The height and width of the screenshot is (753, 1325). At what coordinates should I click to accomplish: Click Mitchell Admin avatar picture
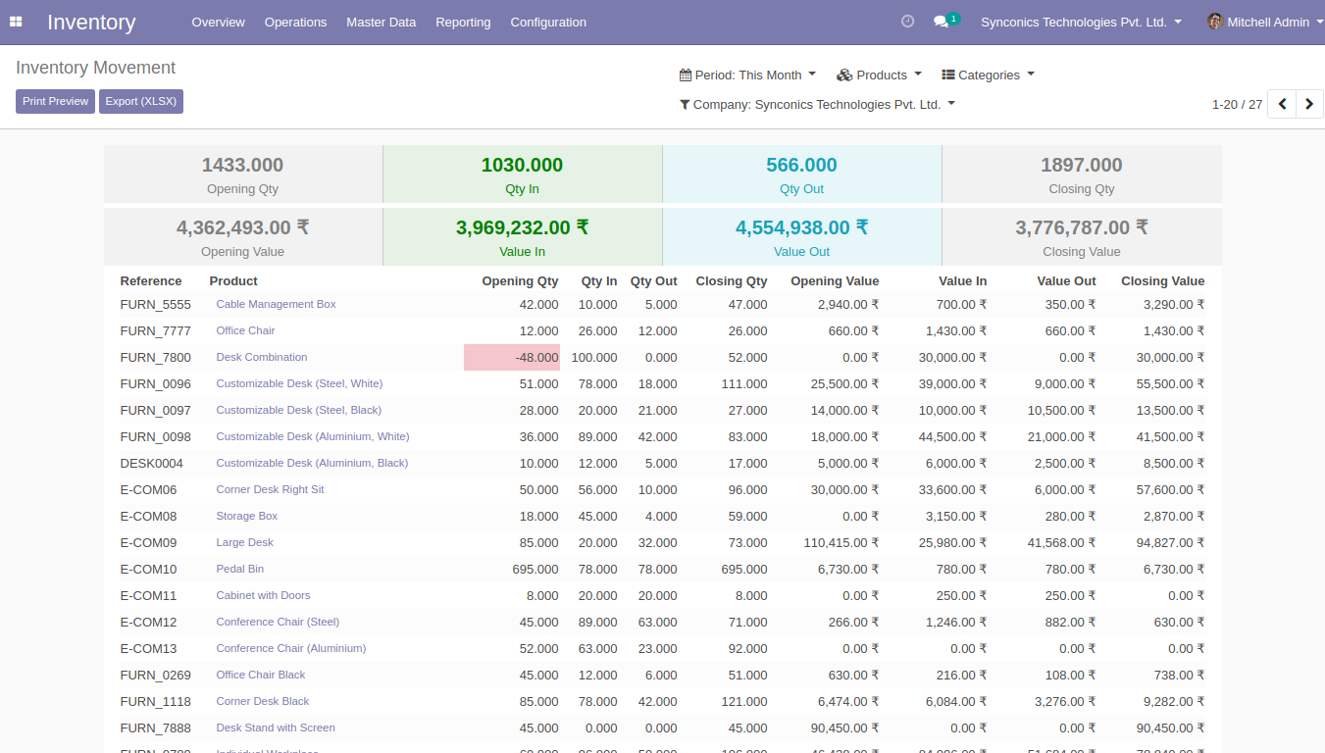[x=1215, y=22]
